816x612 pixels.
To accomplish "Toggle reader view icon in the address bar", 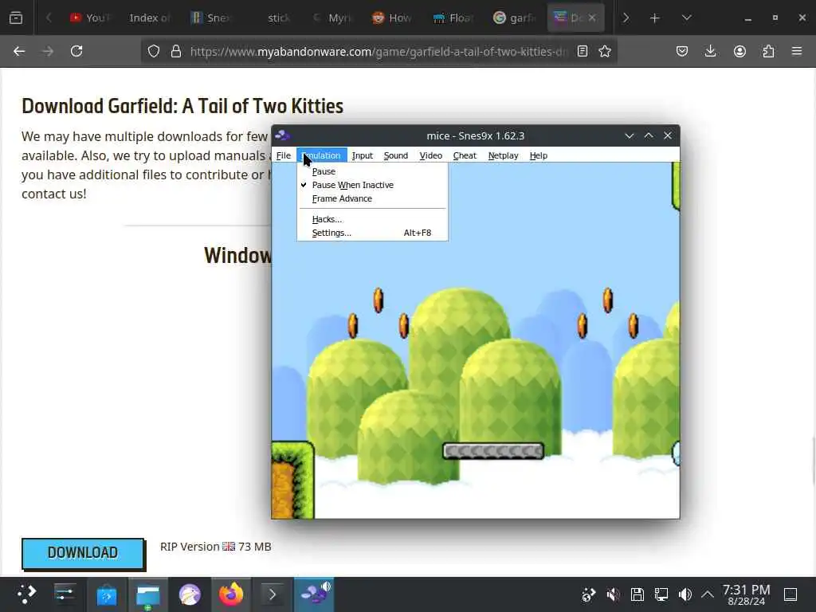I will click(583, 51).
